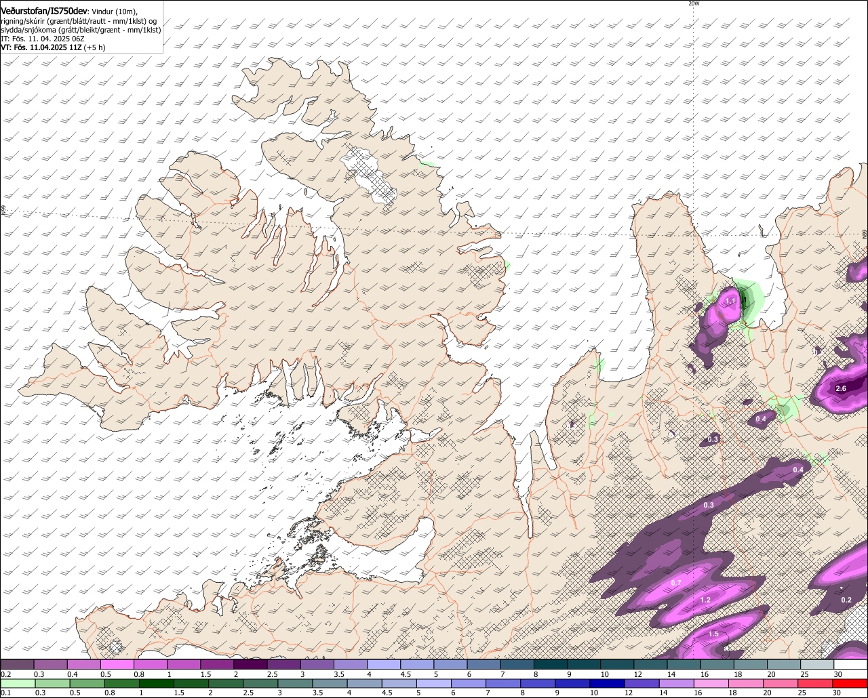Select upper legend swatch between 0.2 and 0.3
The height and width of the screenshot is (698, 868).
(x=17, y=664)
